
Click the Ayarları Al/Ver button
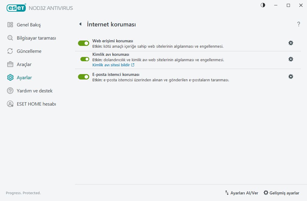coord(242,193)
